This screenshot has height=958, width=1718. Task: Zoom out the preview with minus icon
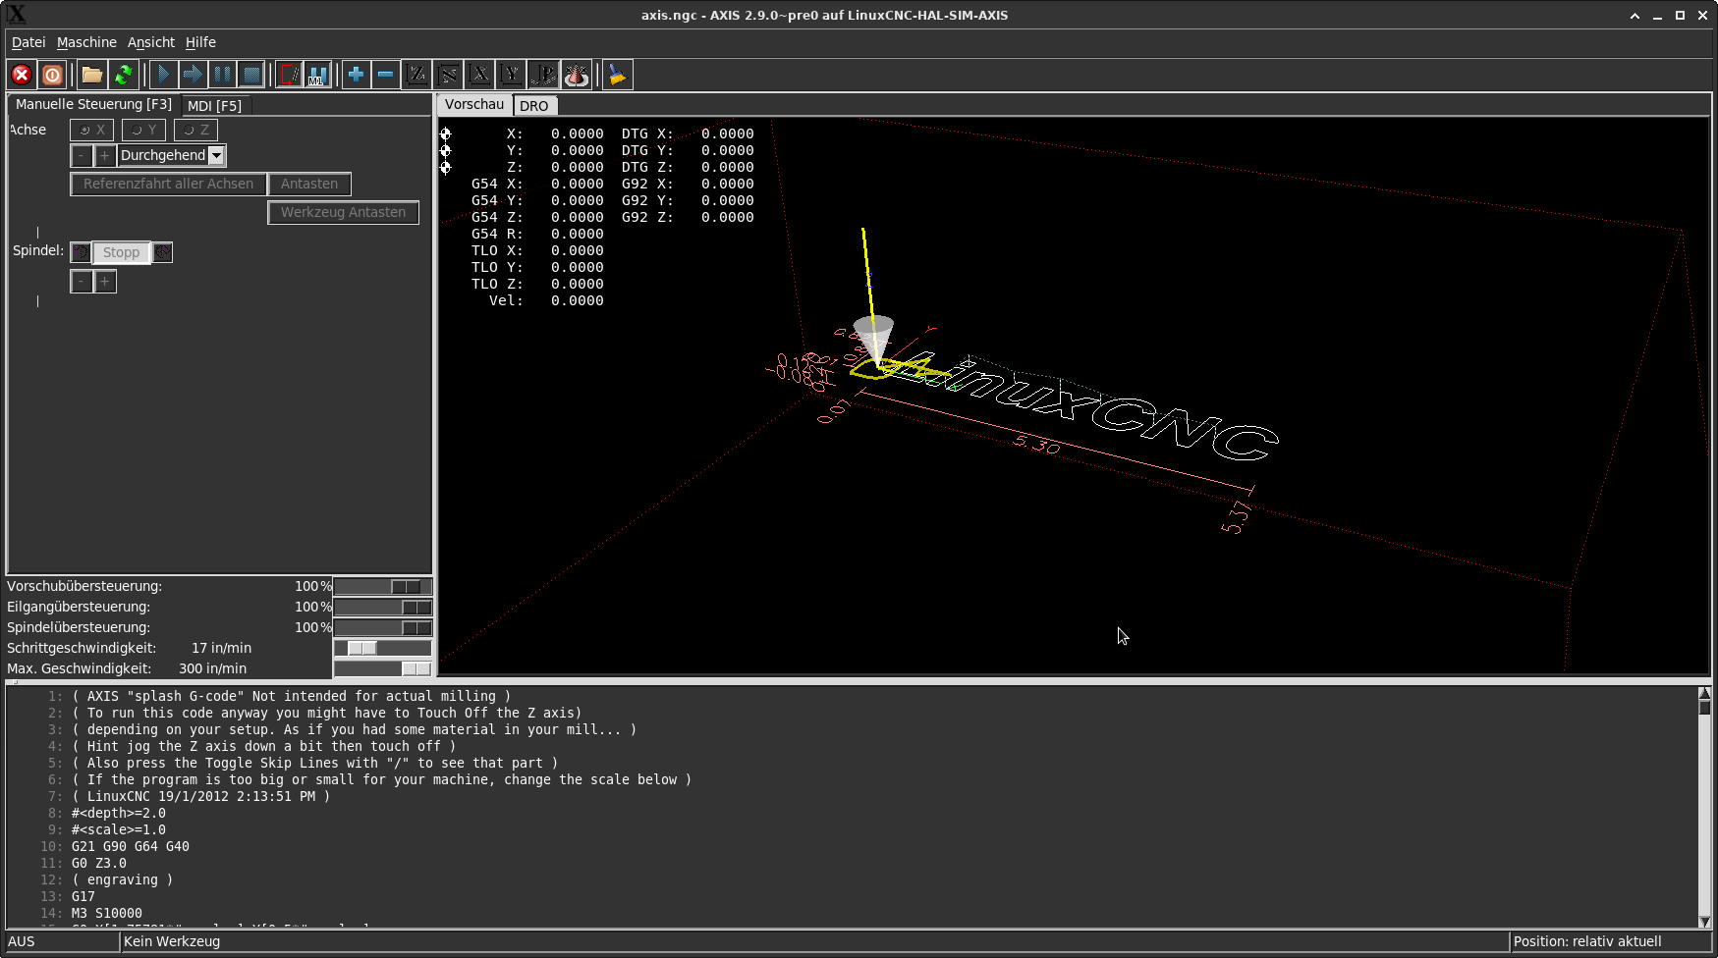click(x=386, y=75)
